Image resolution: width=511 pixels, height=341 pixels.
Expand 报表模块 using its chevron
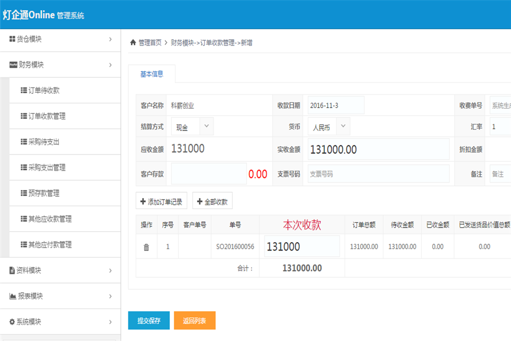point(111,296)
